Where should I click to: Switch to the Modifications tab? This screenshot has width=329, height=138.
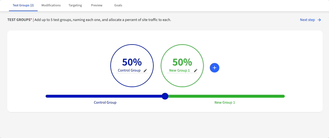51,5
